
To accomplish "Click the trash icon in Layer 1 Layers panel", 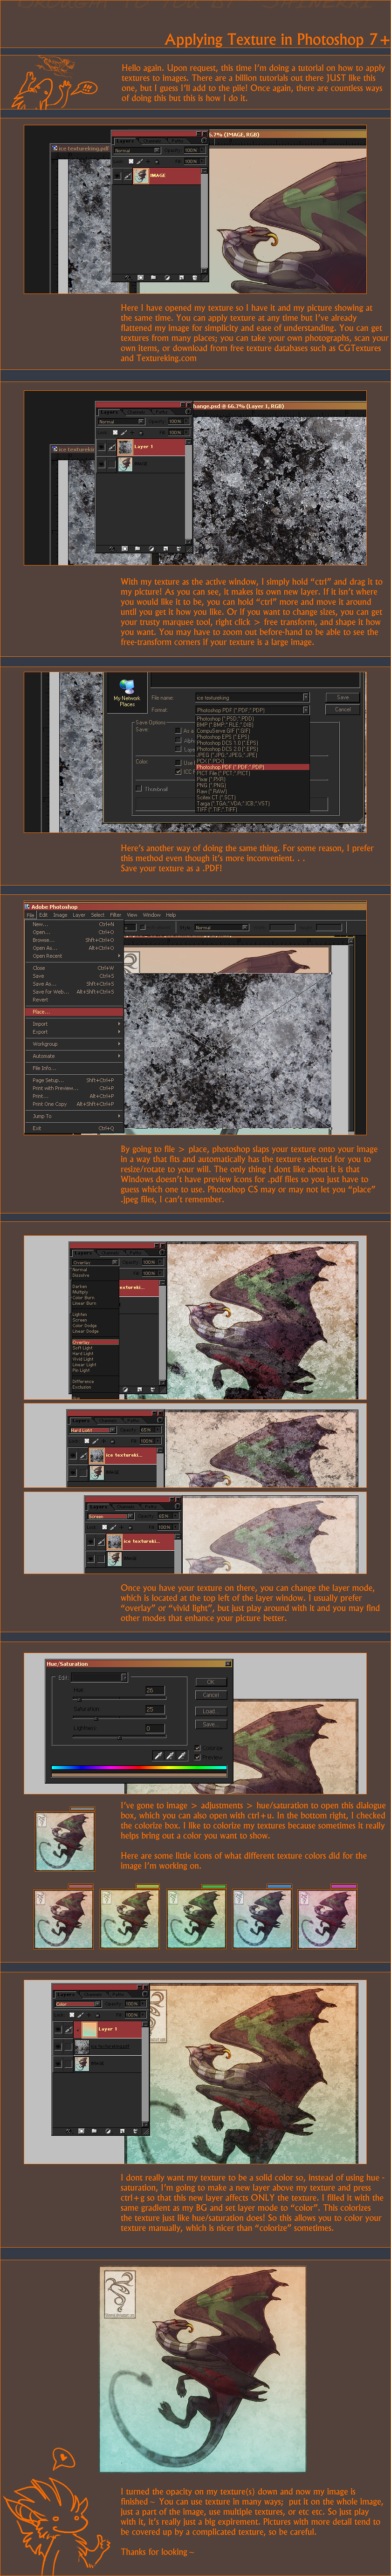I will 179,549.
